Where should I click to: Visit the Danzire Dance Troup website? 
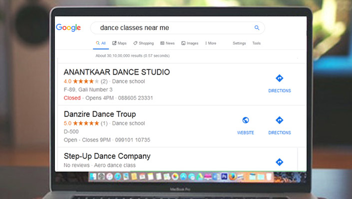(x=246, y=125)
